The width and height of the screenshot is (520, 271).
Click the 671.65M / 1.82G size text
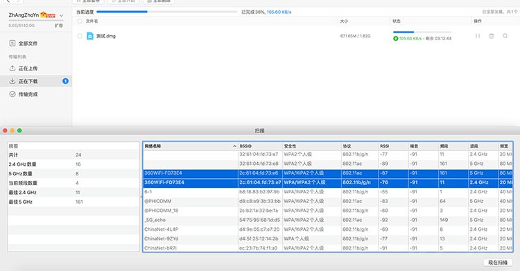355,36
